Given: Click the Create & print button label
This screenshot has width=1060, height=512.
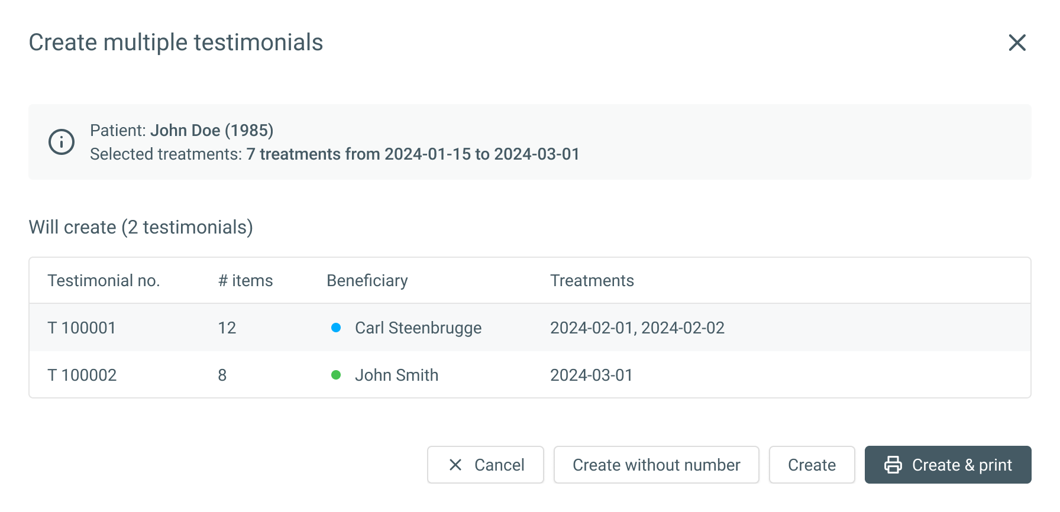Looking at the screenshot, I should tap(962, 465).
